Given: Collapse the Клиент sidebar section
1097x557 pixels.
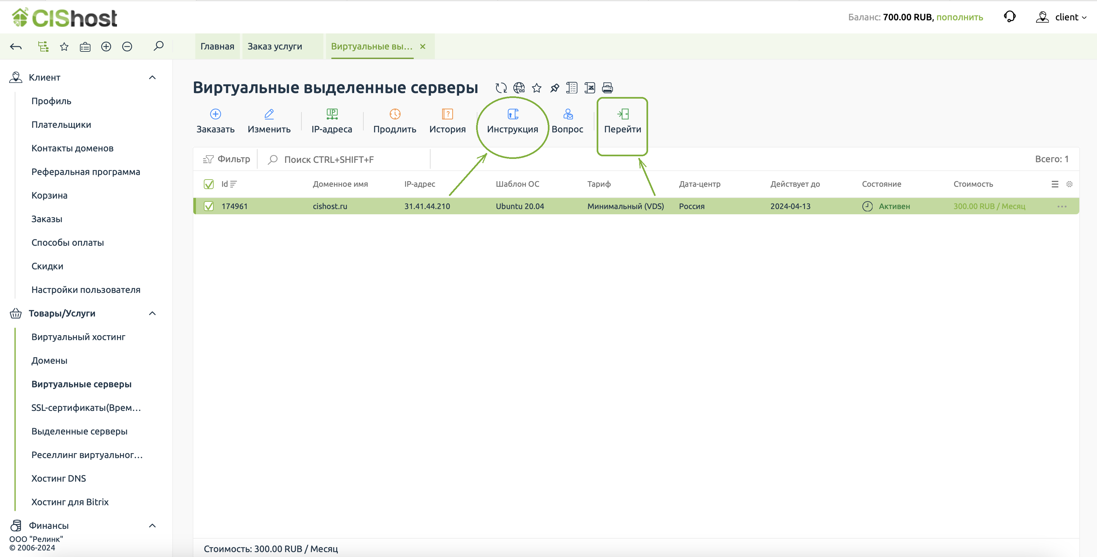Looking at the screenshot, I should 152,78.
